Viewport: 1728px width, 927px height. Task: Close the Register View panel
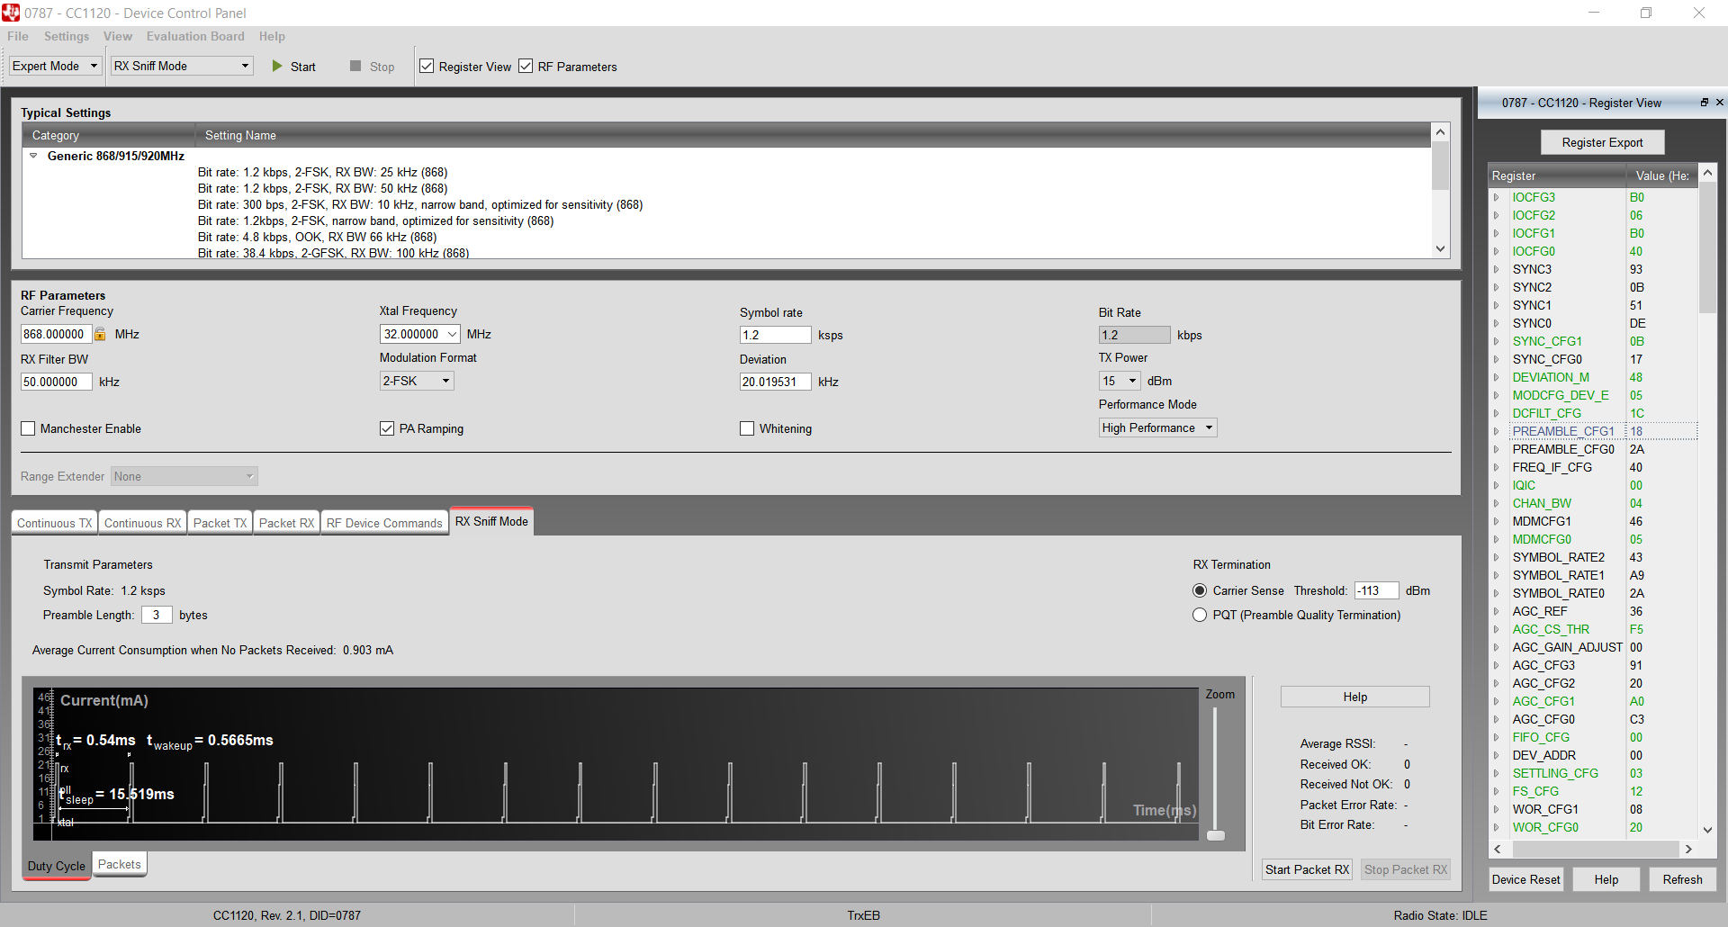1720,103
